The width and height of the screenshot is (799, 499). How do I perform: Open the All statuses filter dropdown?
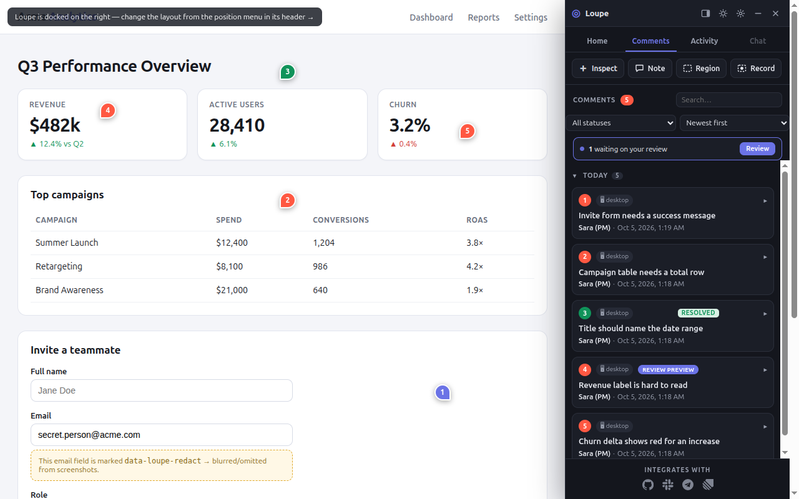click(621, 123)
